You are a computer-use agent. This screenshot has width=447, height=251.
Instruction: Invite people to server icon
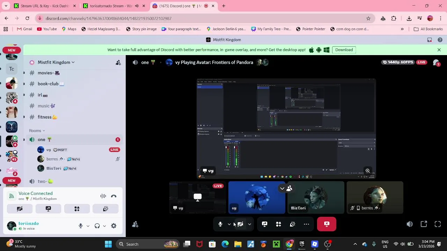pyautogui.click(x=118, y=62)
